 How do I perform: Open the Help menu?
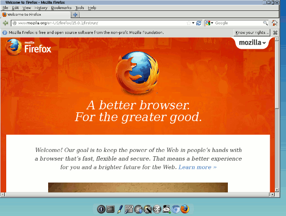(92, 8)
